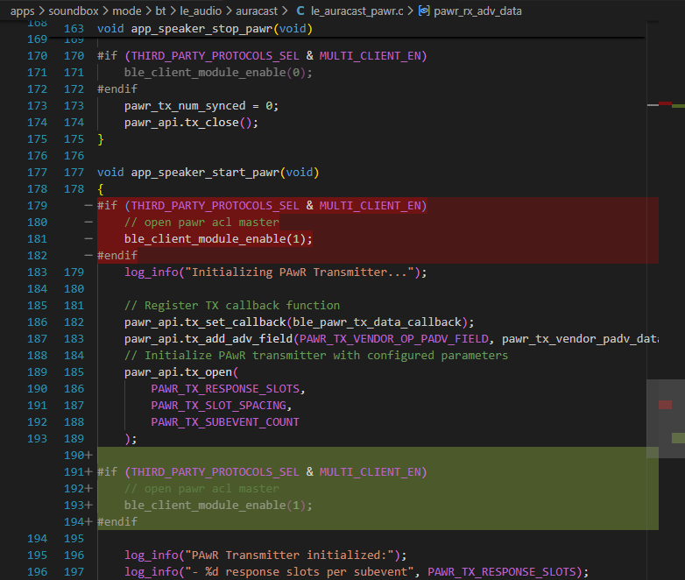This screenshot has height=580, width=685.
Task: Select soundbox in the breadcrumb path
Action: pos(74,11)
